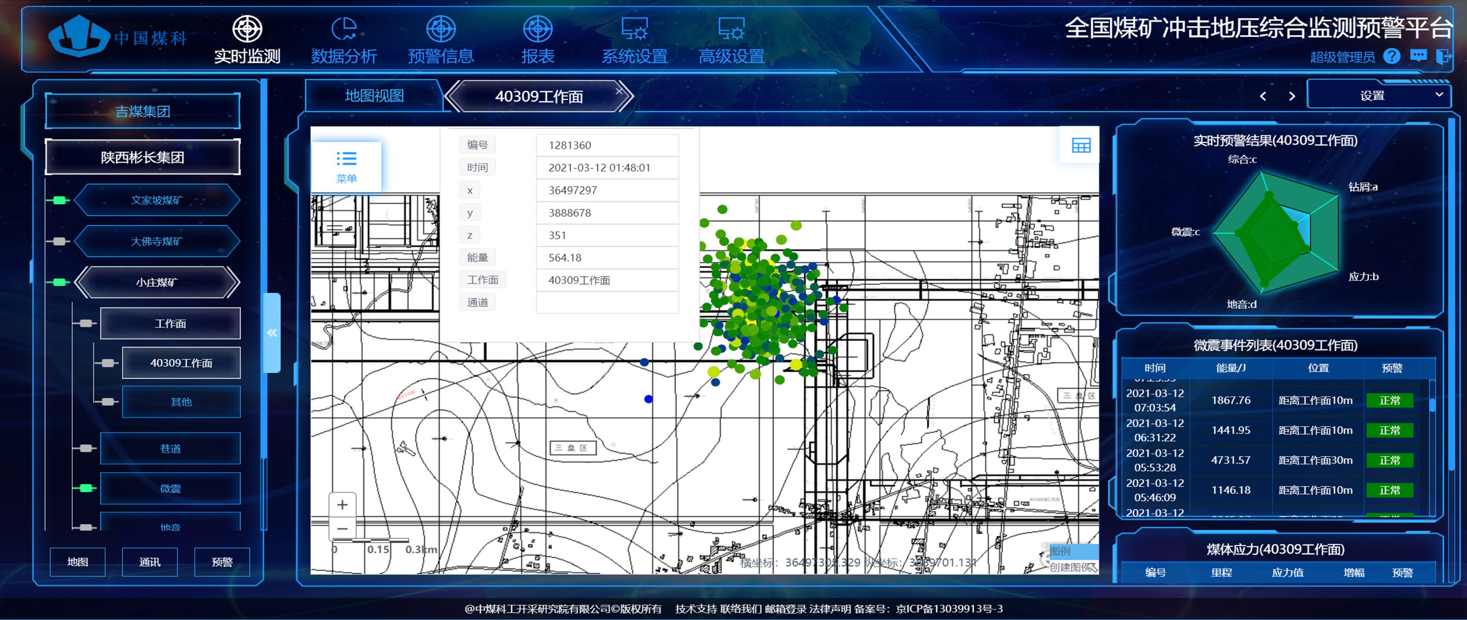Image resolution: width=1467 pixels, height=620 pixels.
Task: Collapse the left sidebar with double-arrow handle
Action: (x=272, y=333)
